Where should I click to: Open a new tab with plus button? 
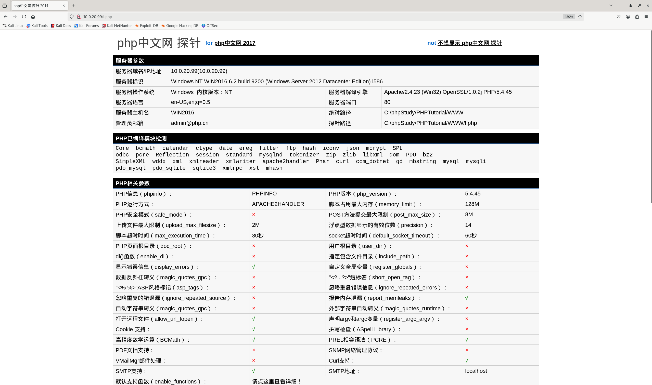coord(73,6)
